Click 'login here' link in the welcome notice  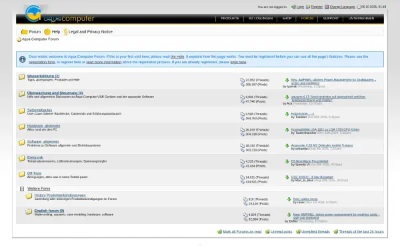238,62
